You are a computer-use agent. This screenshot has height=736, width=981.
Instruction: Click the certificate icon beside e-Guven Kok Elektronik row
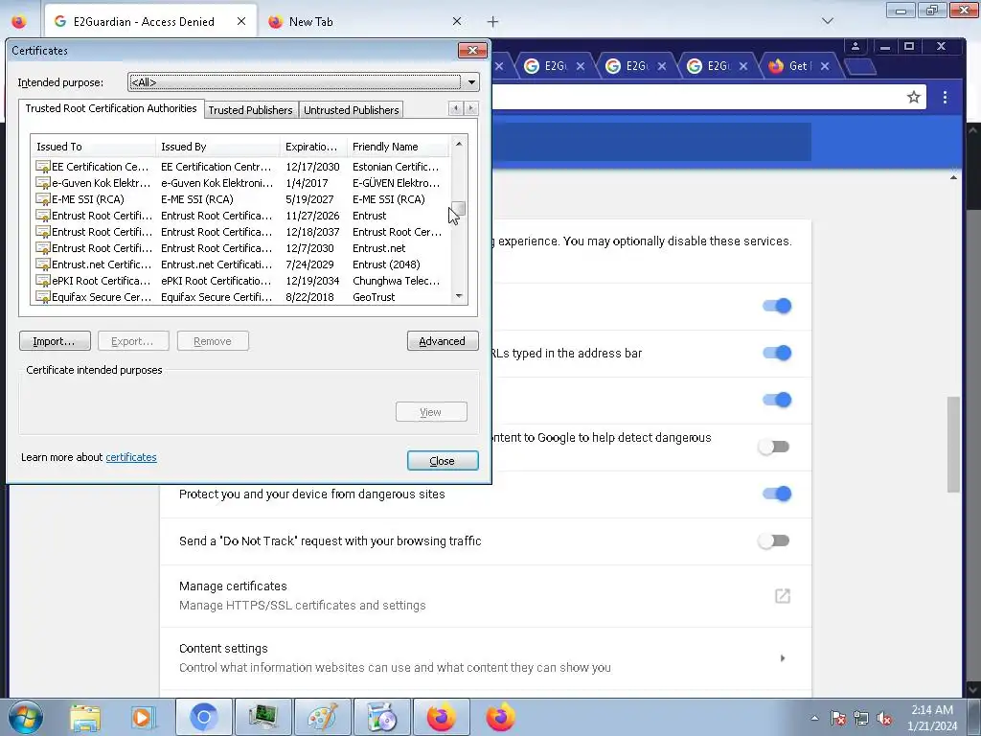(x=42, y=183)
